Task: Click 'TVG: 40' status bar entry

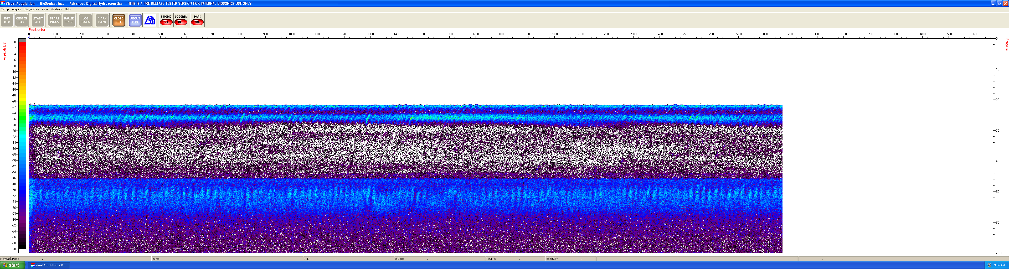Action: [x=491, y=259]
